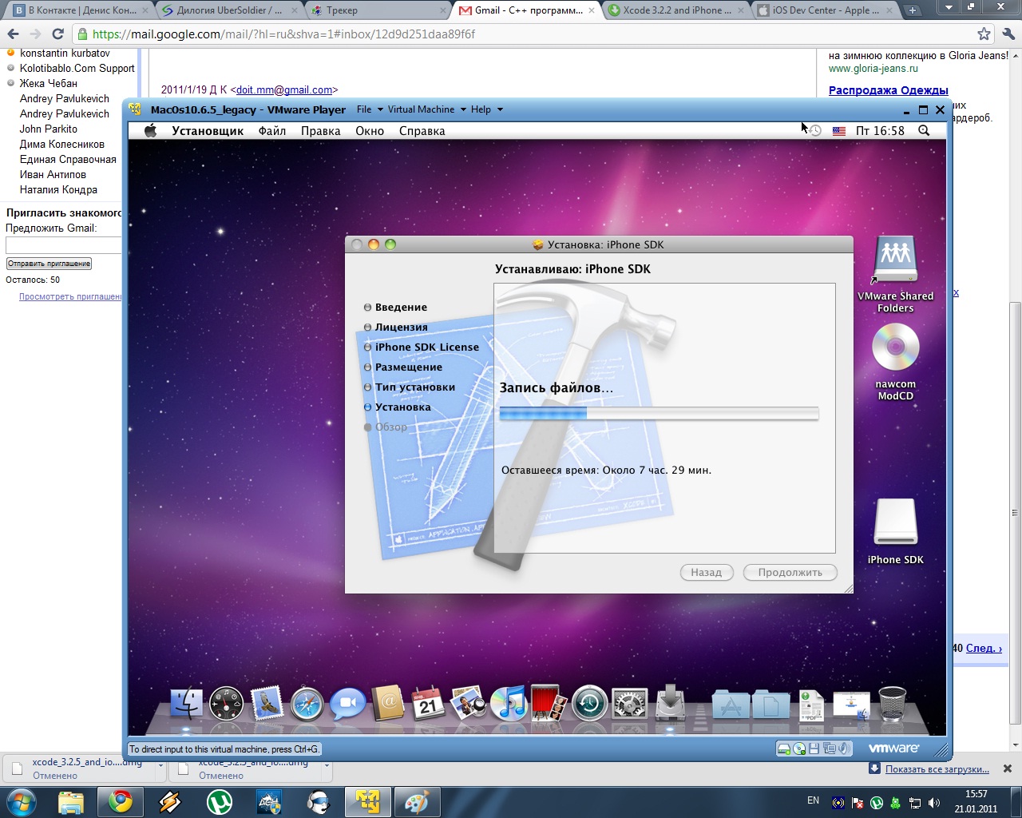Viewport: 1022px width, 818px height.
Task: Open iTunes from the dock
Action: (x=509, y=704)
